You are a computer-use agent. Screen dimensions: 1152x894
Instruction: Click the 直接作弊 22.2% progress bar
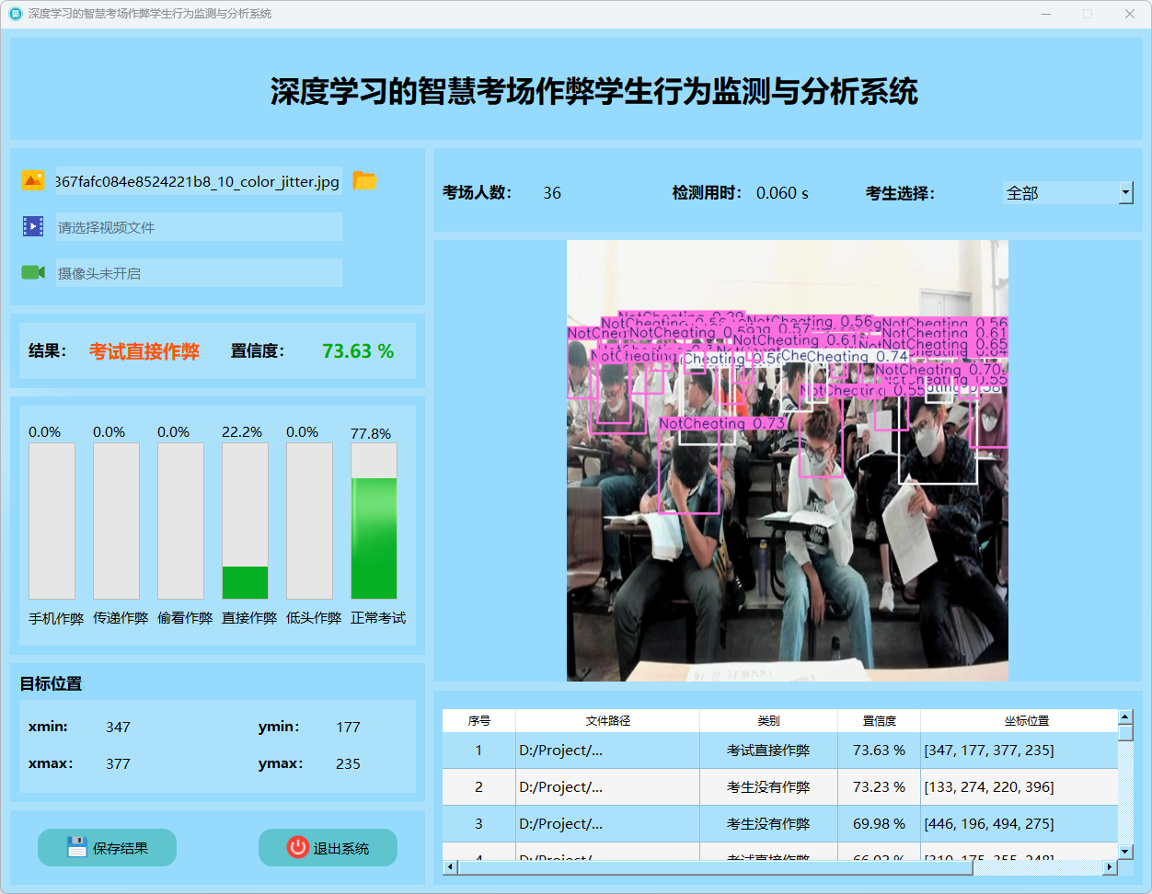point(245,521)
